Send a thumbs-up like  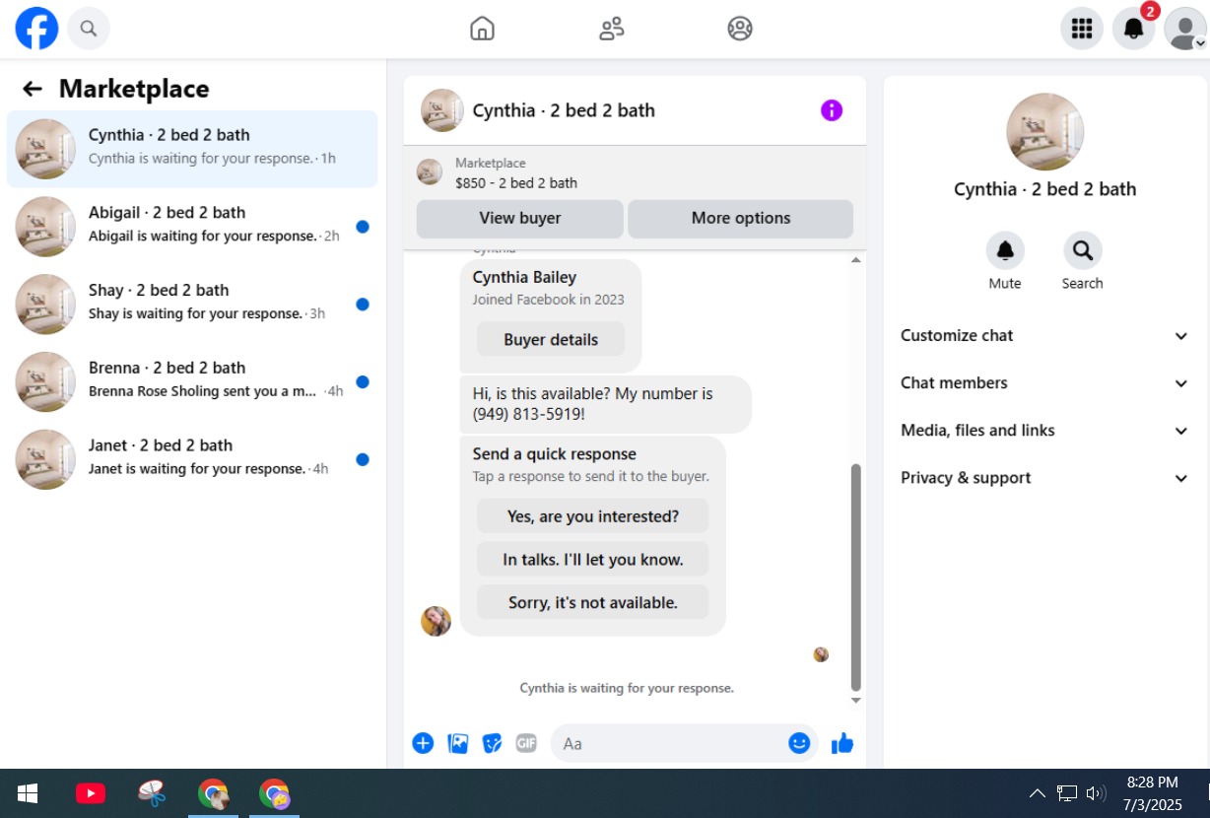842,743
